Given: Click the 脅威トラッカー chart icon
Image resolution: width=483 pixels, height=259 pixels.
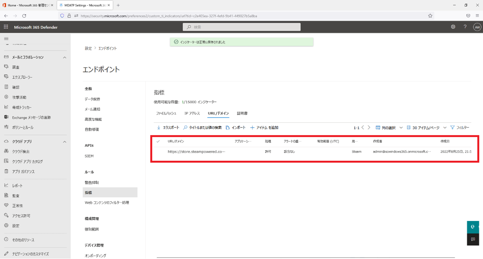Looking at the screenshot, I should click(x=6, y=107).
